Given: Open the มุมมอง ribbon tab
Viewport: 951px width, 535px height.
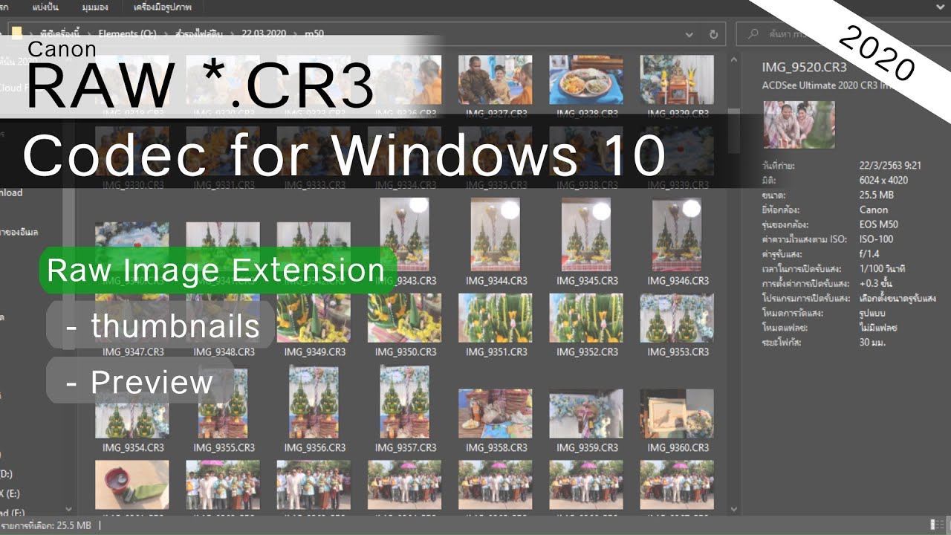Looking at the screenshot, I should point(97,7).
